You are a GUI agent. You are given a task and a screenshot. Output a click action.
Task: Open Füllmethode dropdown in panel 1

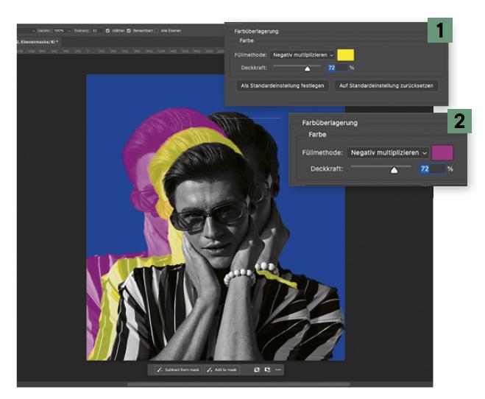pos(302,54)
